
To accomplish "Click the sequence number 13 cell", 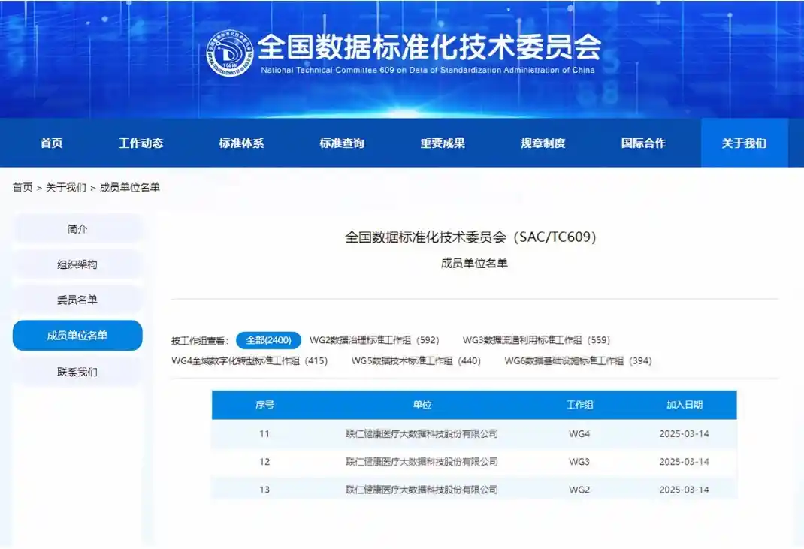I will click(x=264, y=490).
